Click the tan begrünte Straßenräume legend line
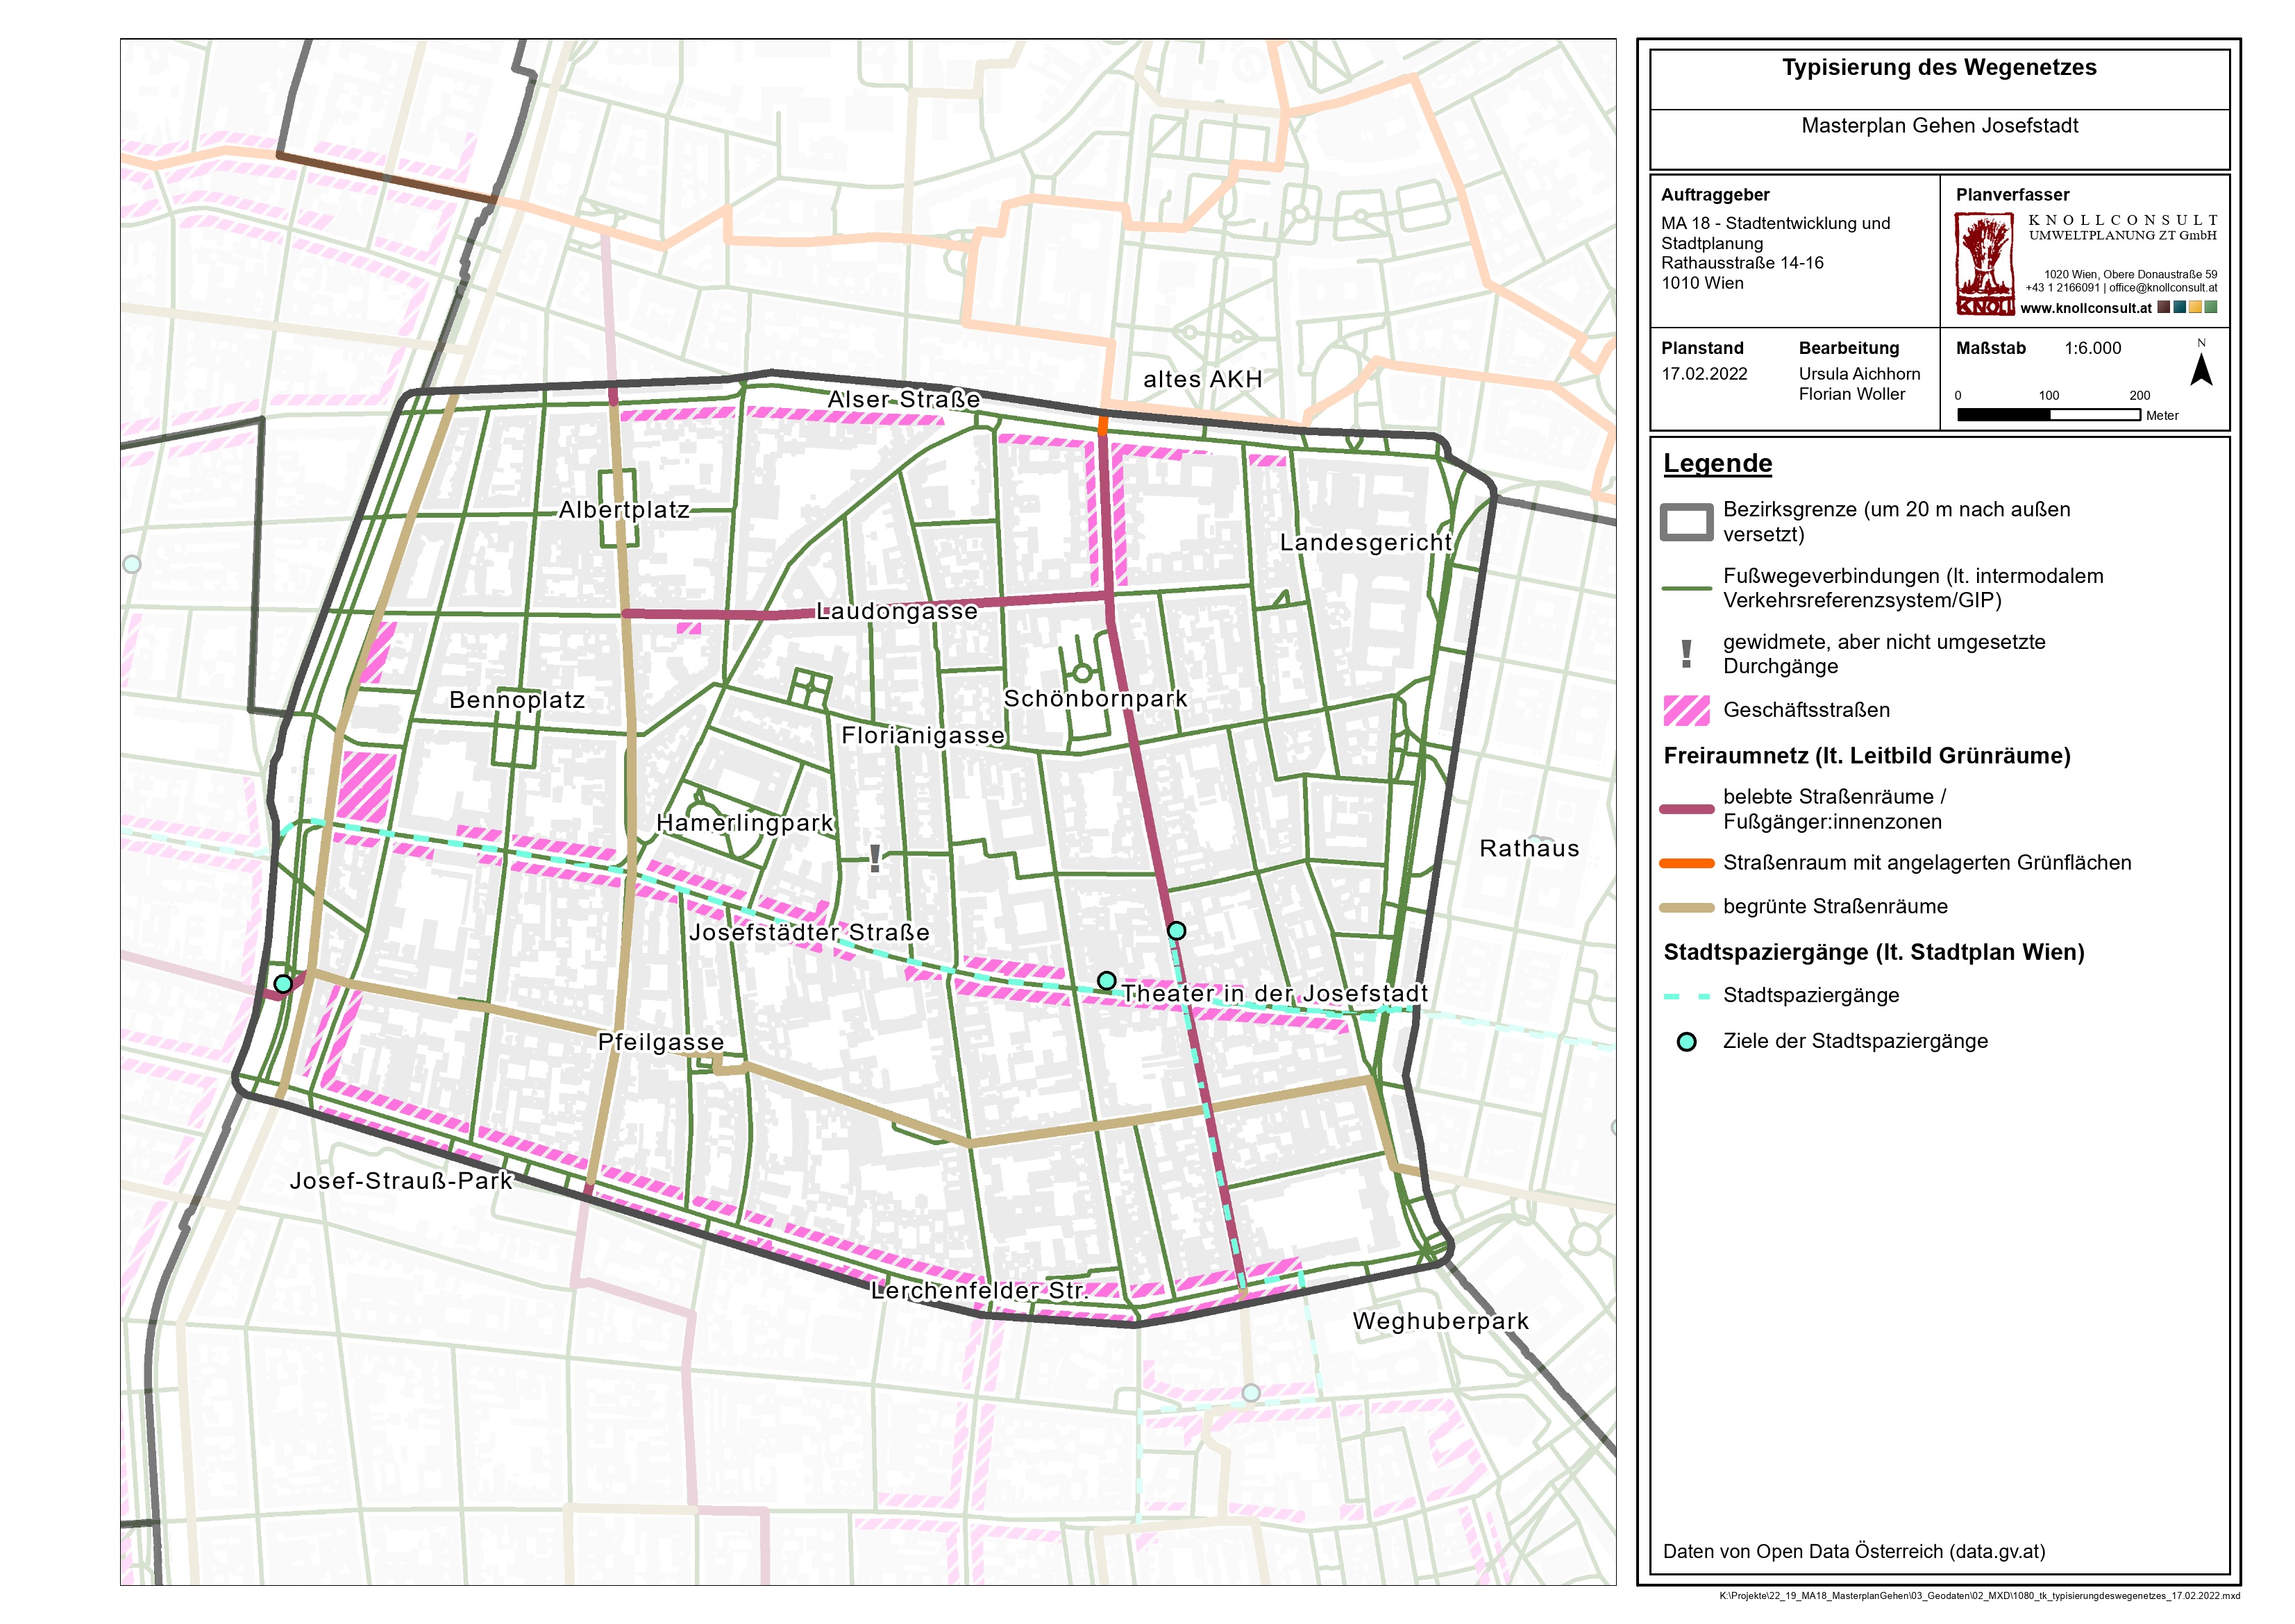Image resolution: width=2295 pixels, height=1624 pixels. [x=1687, y=907]
